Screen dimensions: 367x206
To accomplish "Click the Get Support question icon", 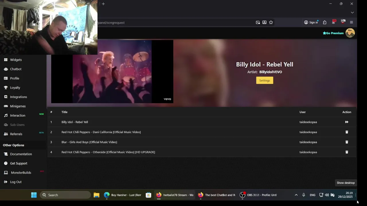I will click(6, 163).
